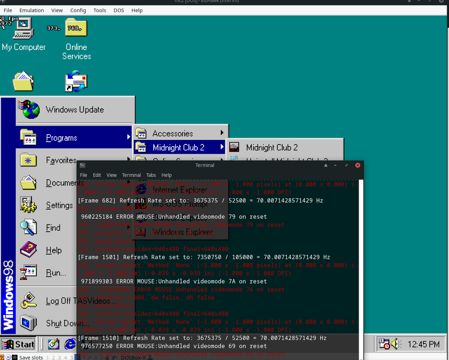Screen dimensions: 449x360
Task: Open BizHawk Help menu
Action: (137, 10)
